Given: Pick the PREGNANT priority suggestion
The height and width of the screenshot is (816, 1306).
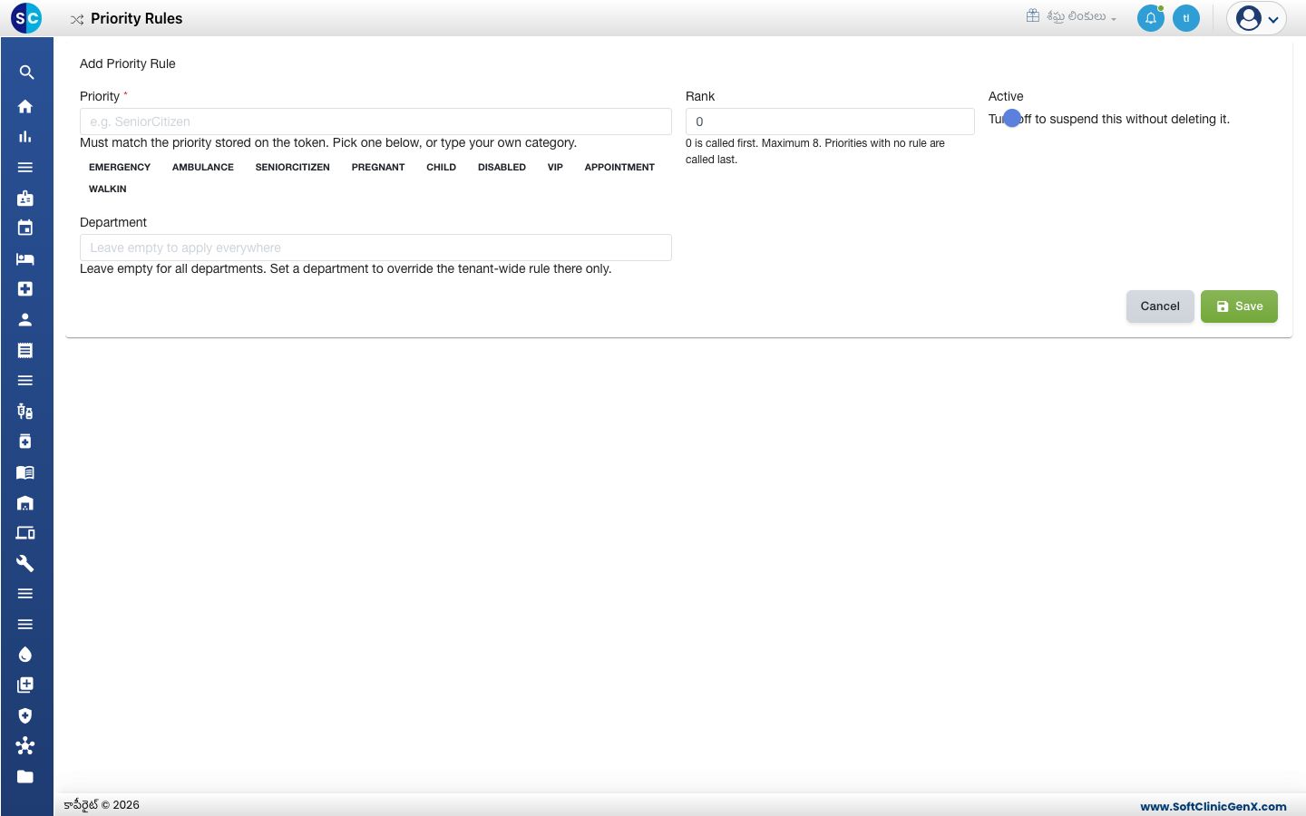Looking at the screenshot, I should click(378, 168).
